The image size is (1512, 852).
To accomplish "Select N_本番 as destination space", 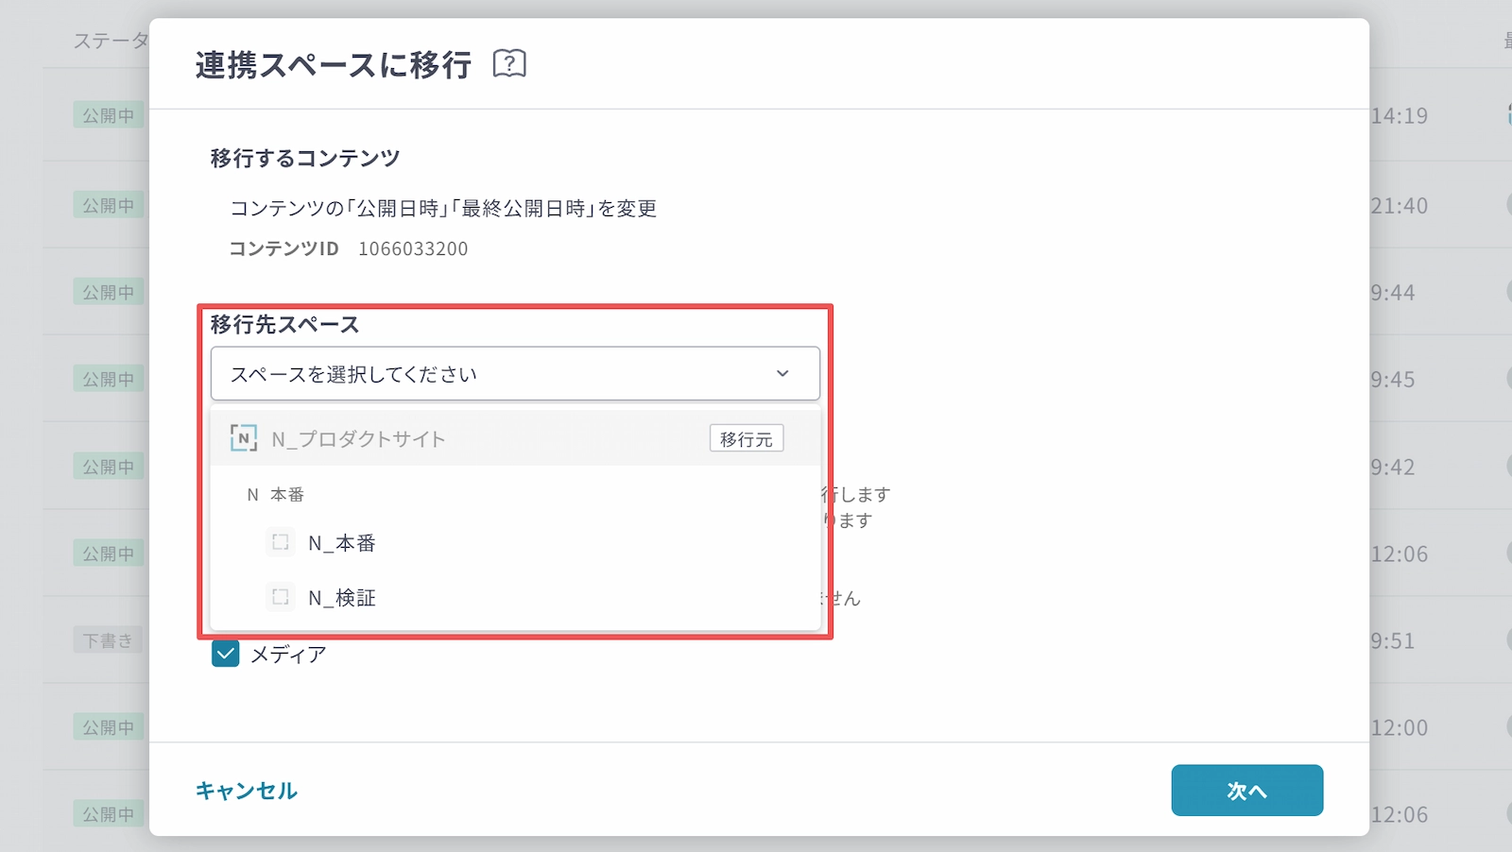I will [x=342, y=543].
